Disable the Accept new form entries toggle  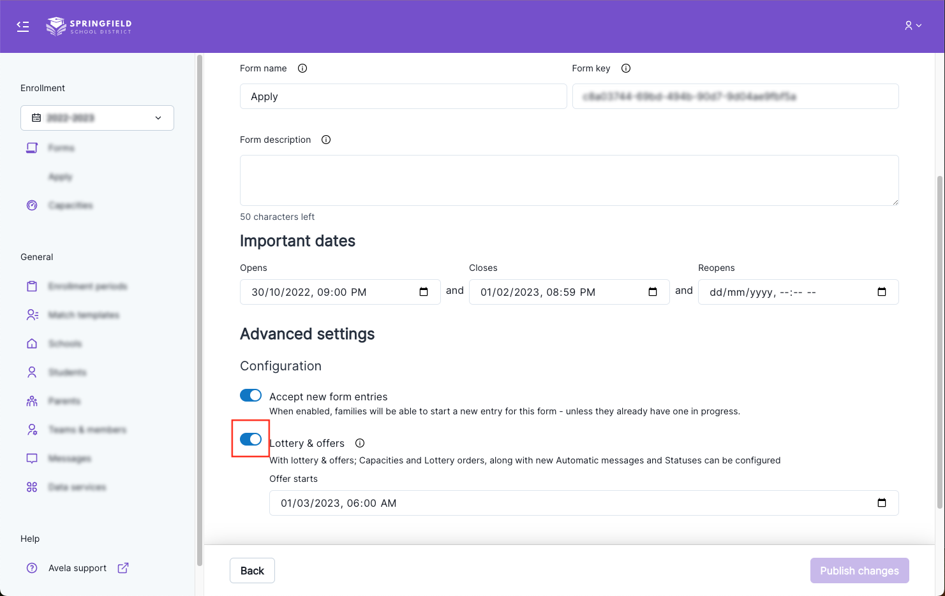[x=251, y=395]
